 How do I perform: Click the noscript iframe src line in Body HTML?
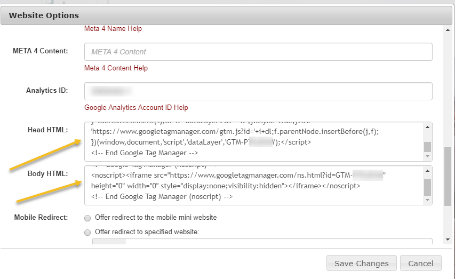(238, 176)
